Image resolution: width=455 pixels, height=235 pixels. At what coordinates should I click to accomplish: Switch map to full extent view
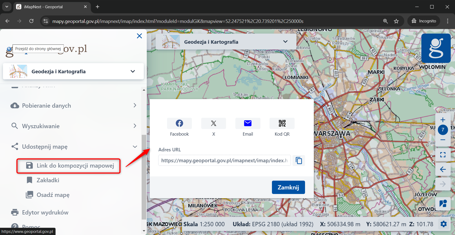click(x=443, y=155)
